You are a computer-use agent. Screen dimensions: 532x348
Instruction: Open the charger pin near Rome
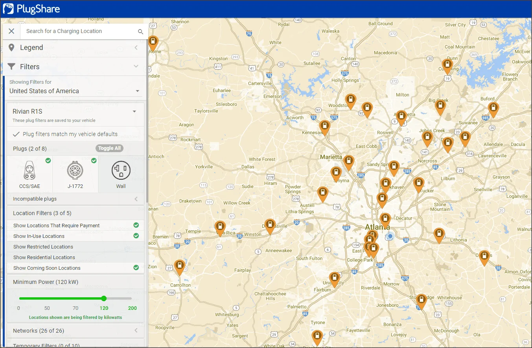point(153,43)
